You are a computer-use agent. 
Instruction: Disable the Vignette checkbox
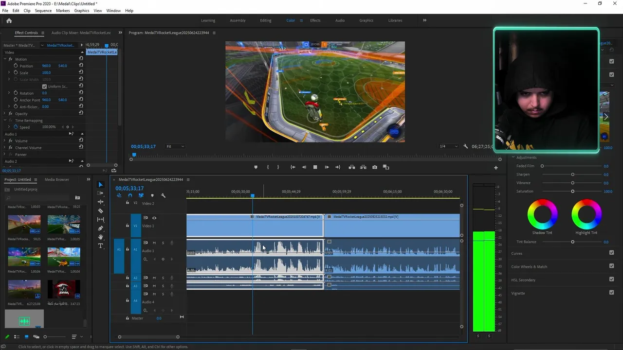tap(612, 293)
